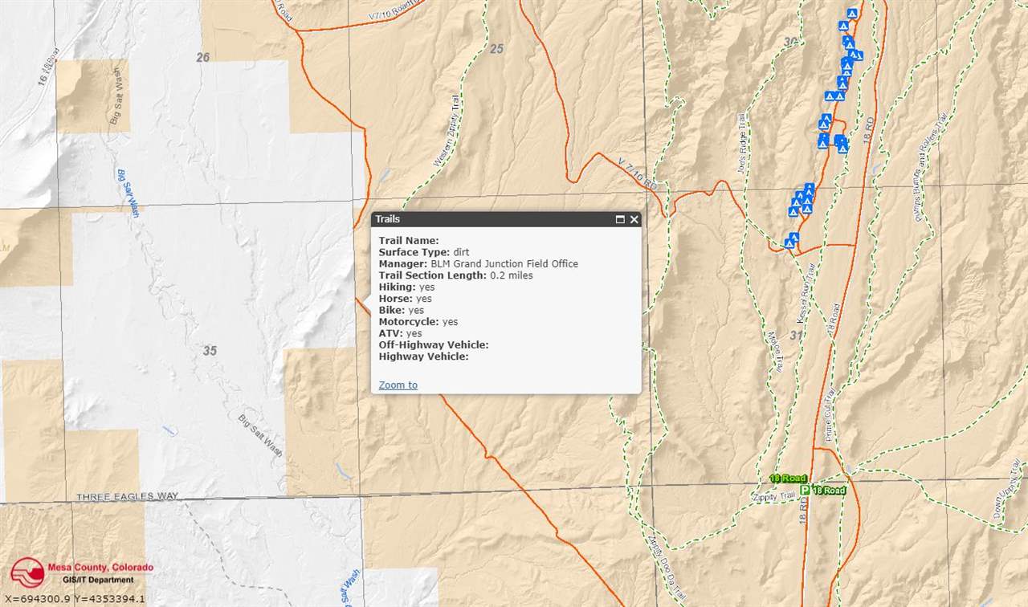Click the Trail Section Length 0.2 miles line
Viewport: 1028px width, 607px height.
point(455,275)
